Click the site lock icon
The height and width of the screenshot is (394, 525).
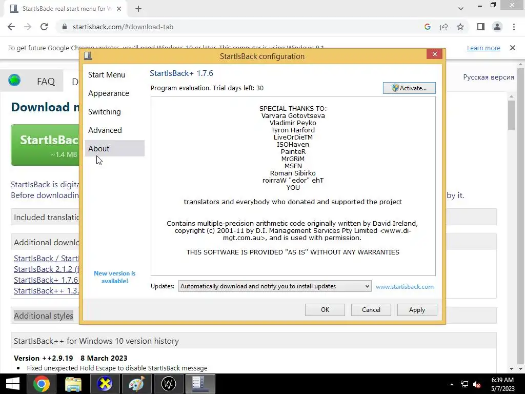point(65,27)
